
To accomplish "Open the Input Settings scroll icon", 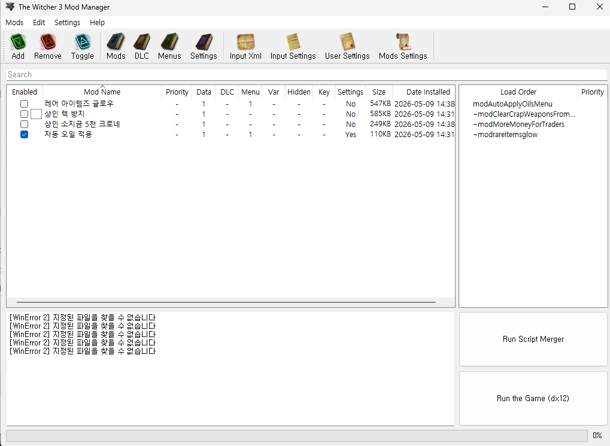I will [293, 42].
